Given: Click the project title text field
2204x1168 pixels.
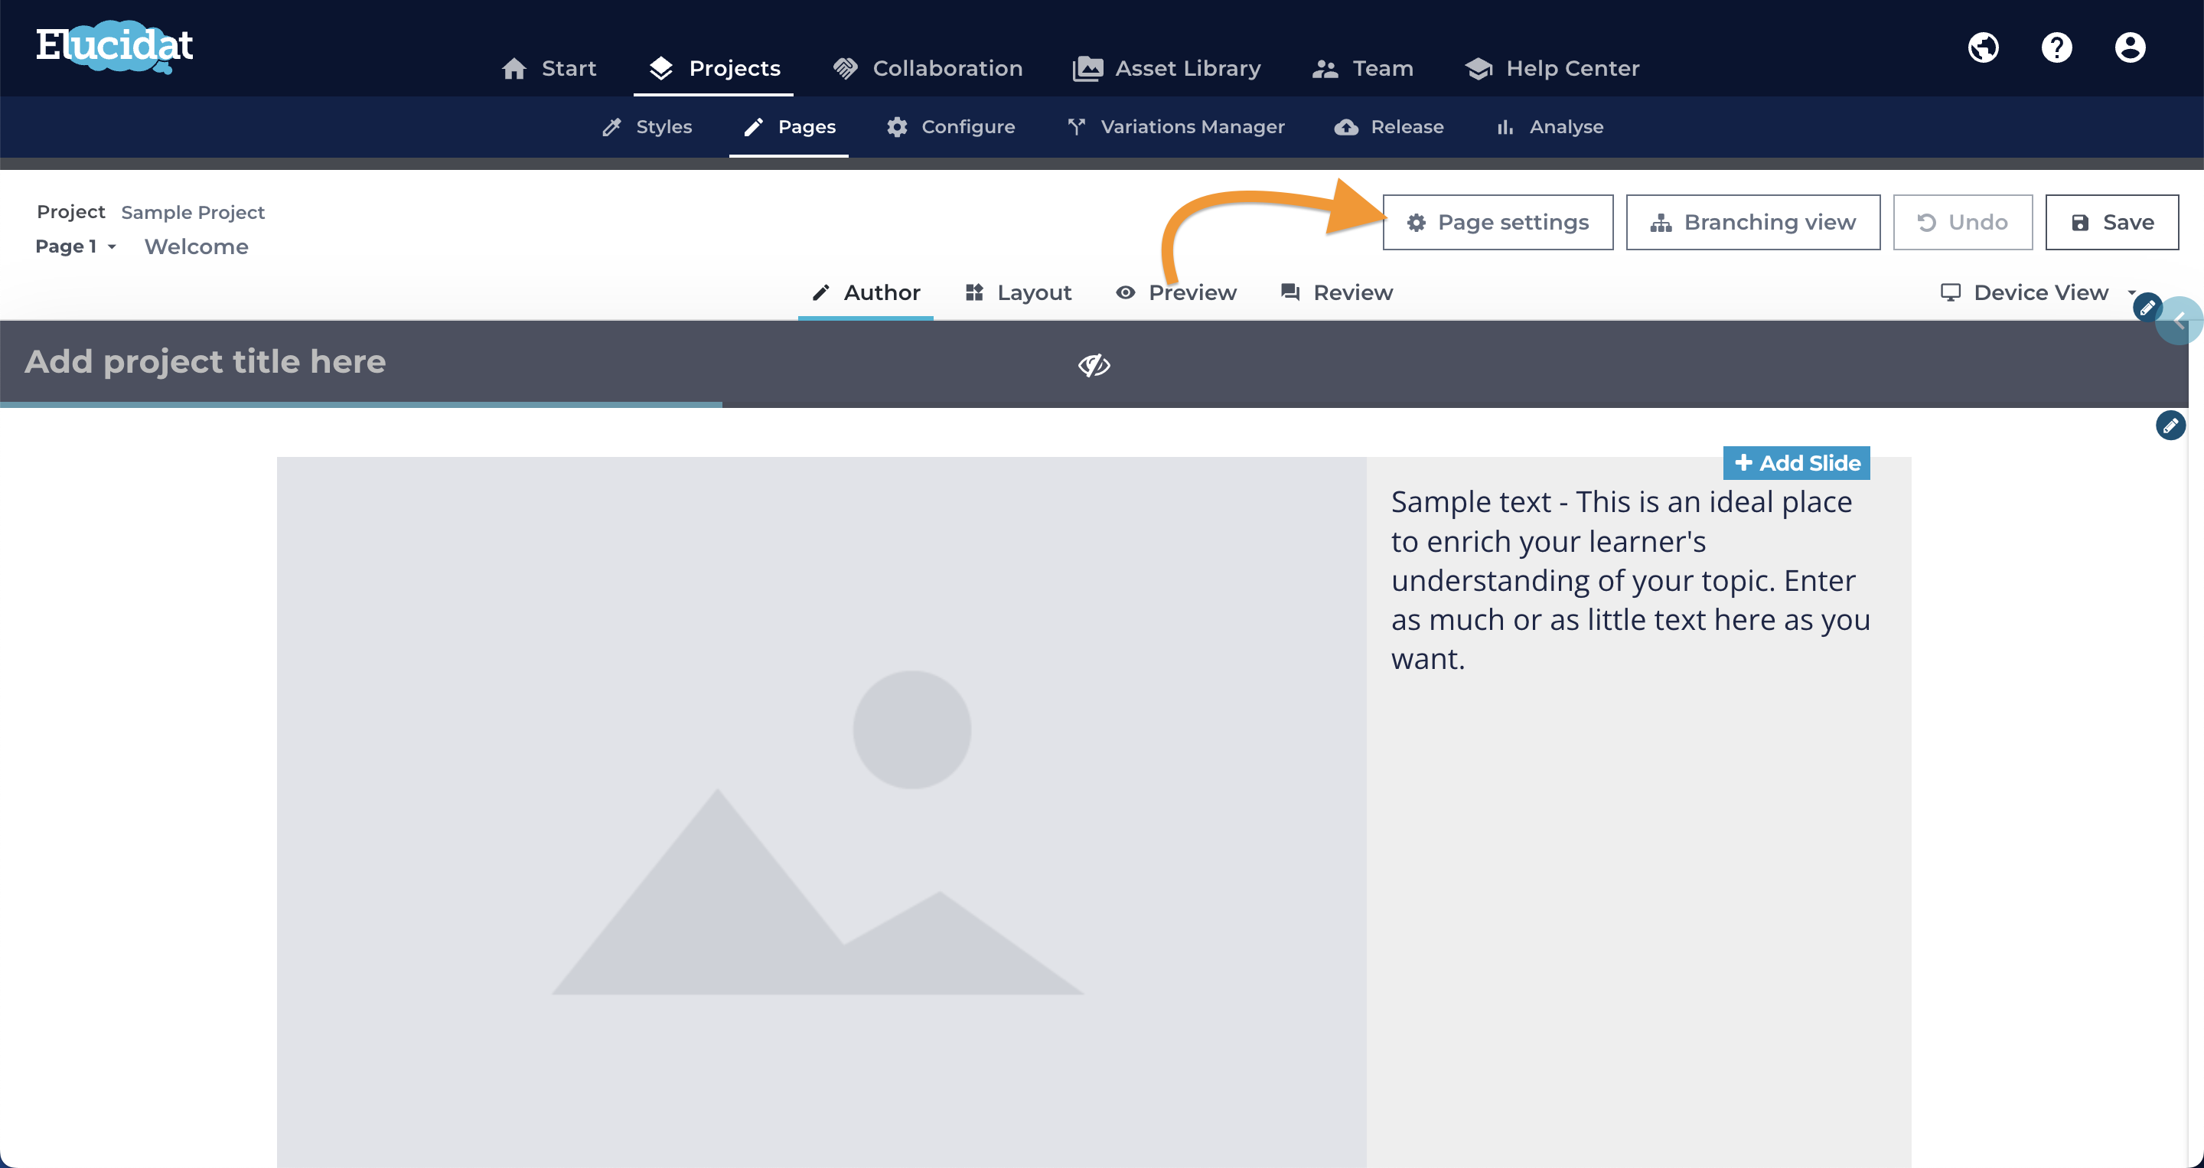Looking at the screenshot, I should pos(205,362).
